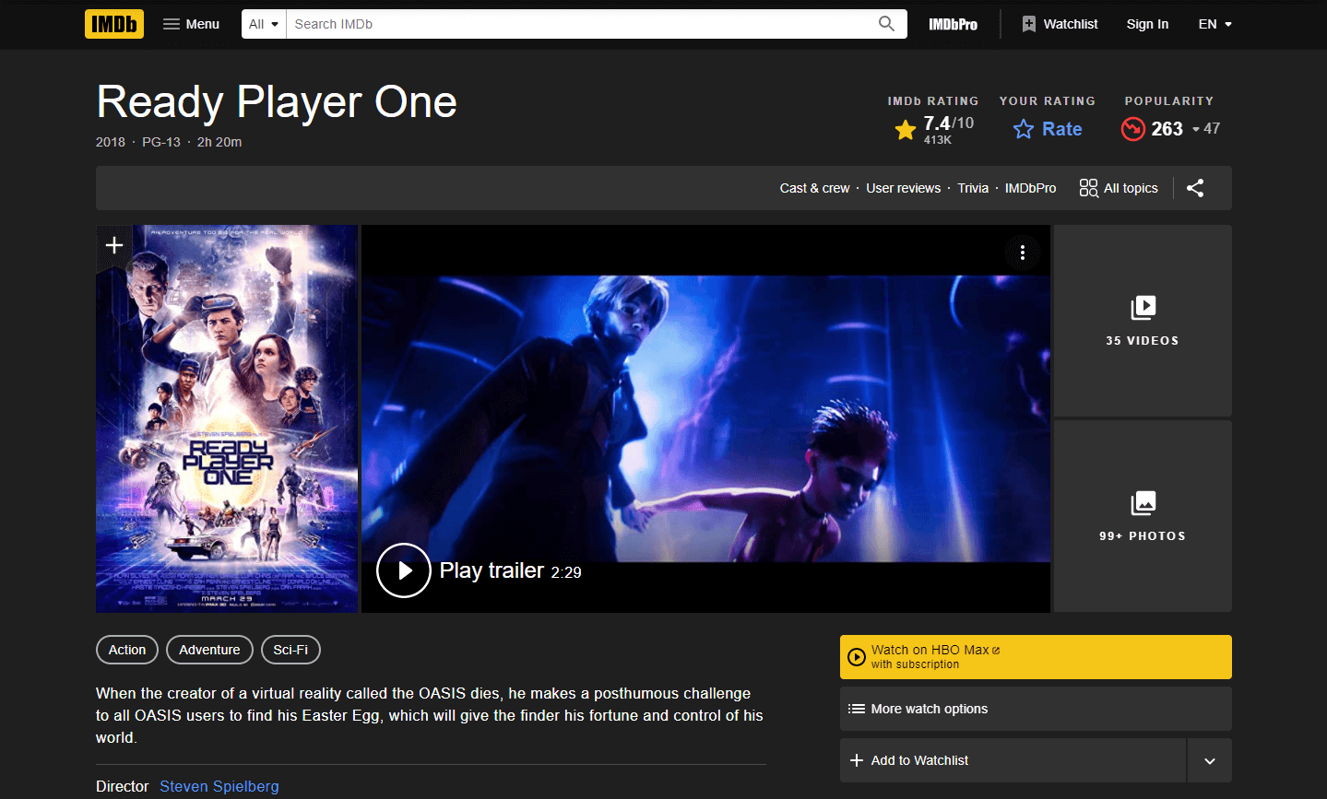Viewport: 1327px width, 799px height.
Task: Open the Menu hamburger button
Action: 191,24
